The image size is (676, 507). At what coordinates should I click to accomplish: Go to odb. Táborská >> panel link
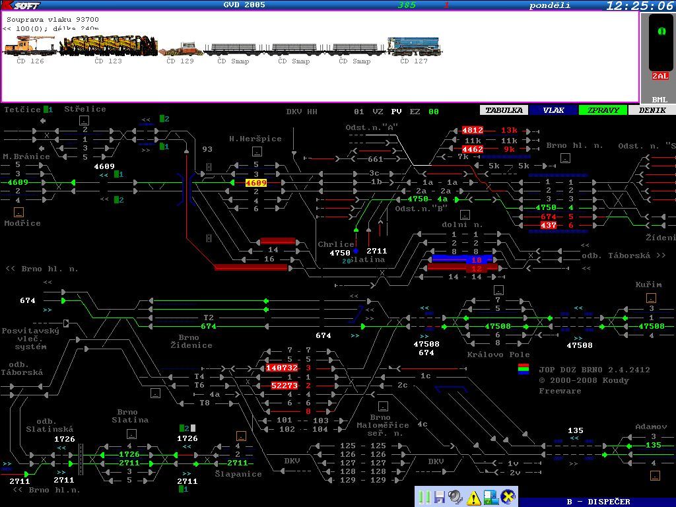(x=623, y=255)
